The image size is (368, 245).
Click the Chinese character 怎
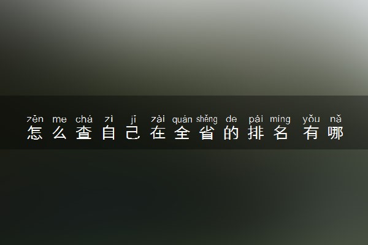tap(35, 132)
